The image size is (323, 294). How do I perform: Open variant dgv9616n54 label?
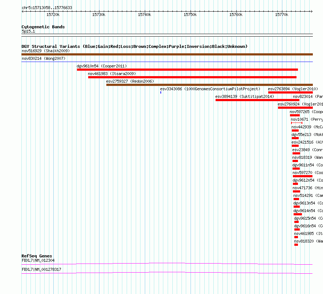pos(308,226)
